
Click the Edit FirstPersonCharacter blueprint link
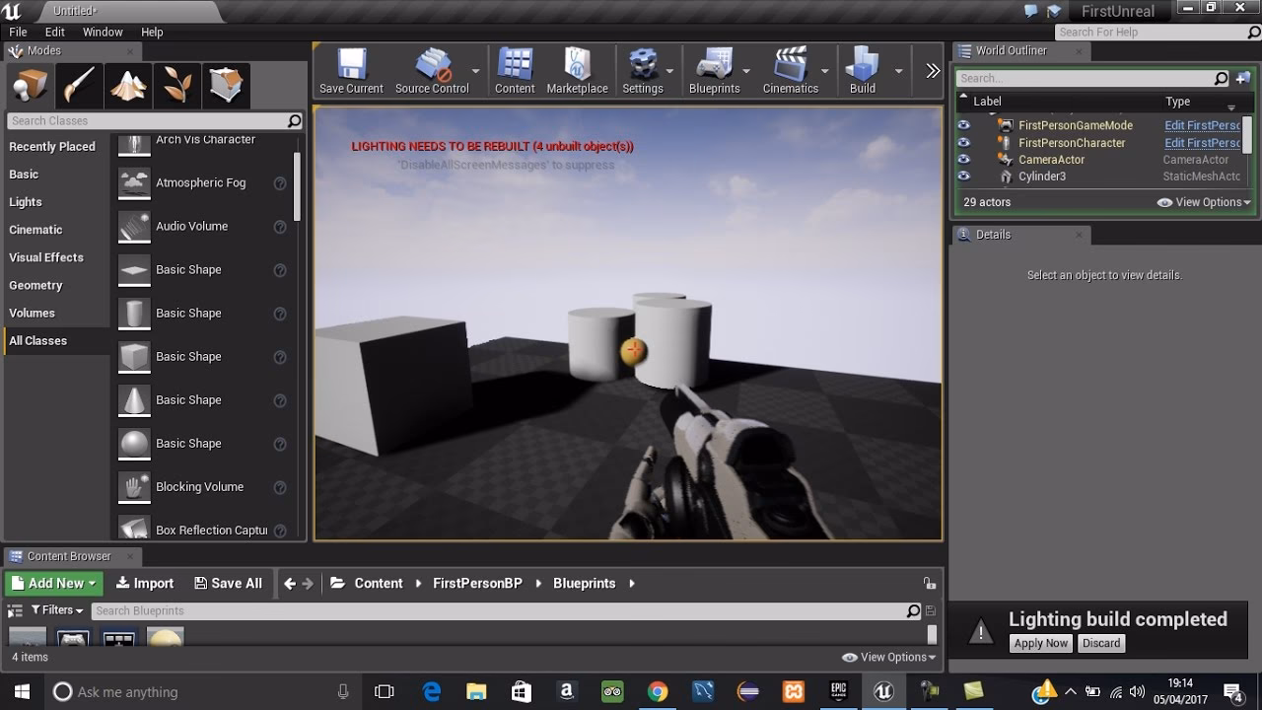click(x=1202, y=143)
